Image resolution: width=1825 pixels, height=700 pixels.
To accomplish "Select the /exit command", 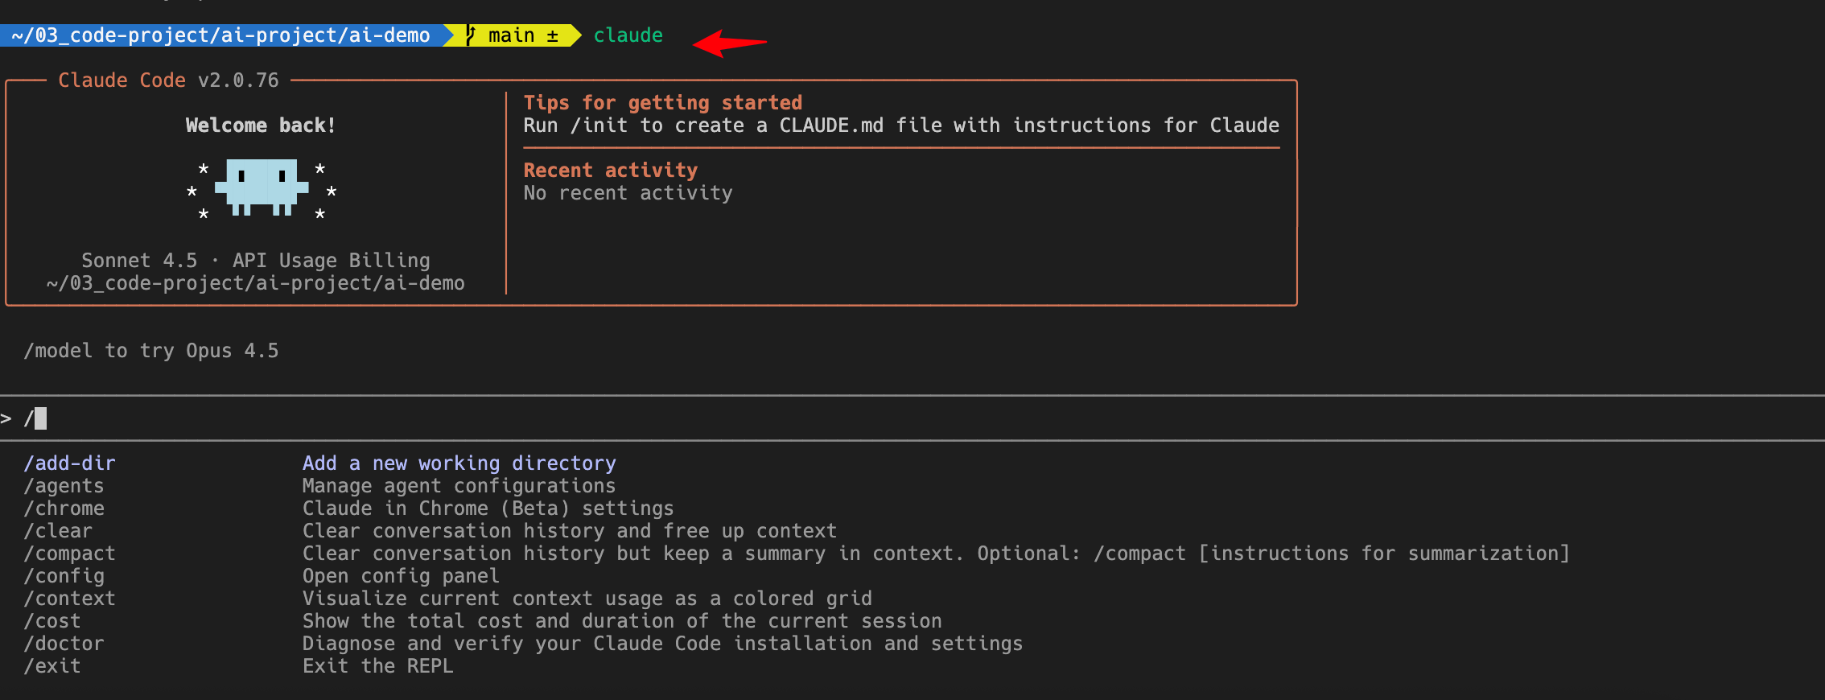I will coord(52,666).
